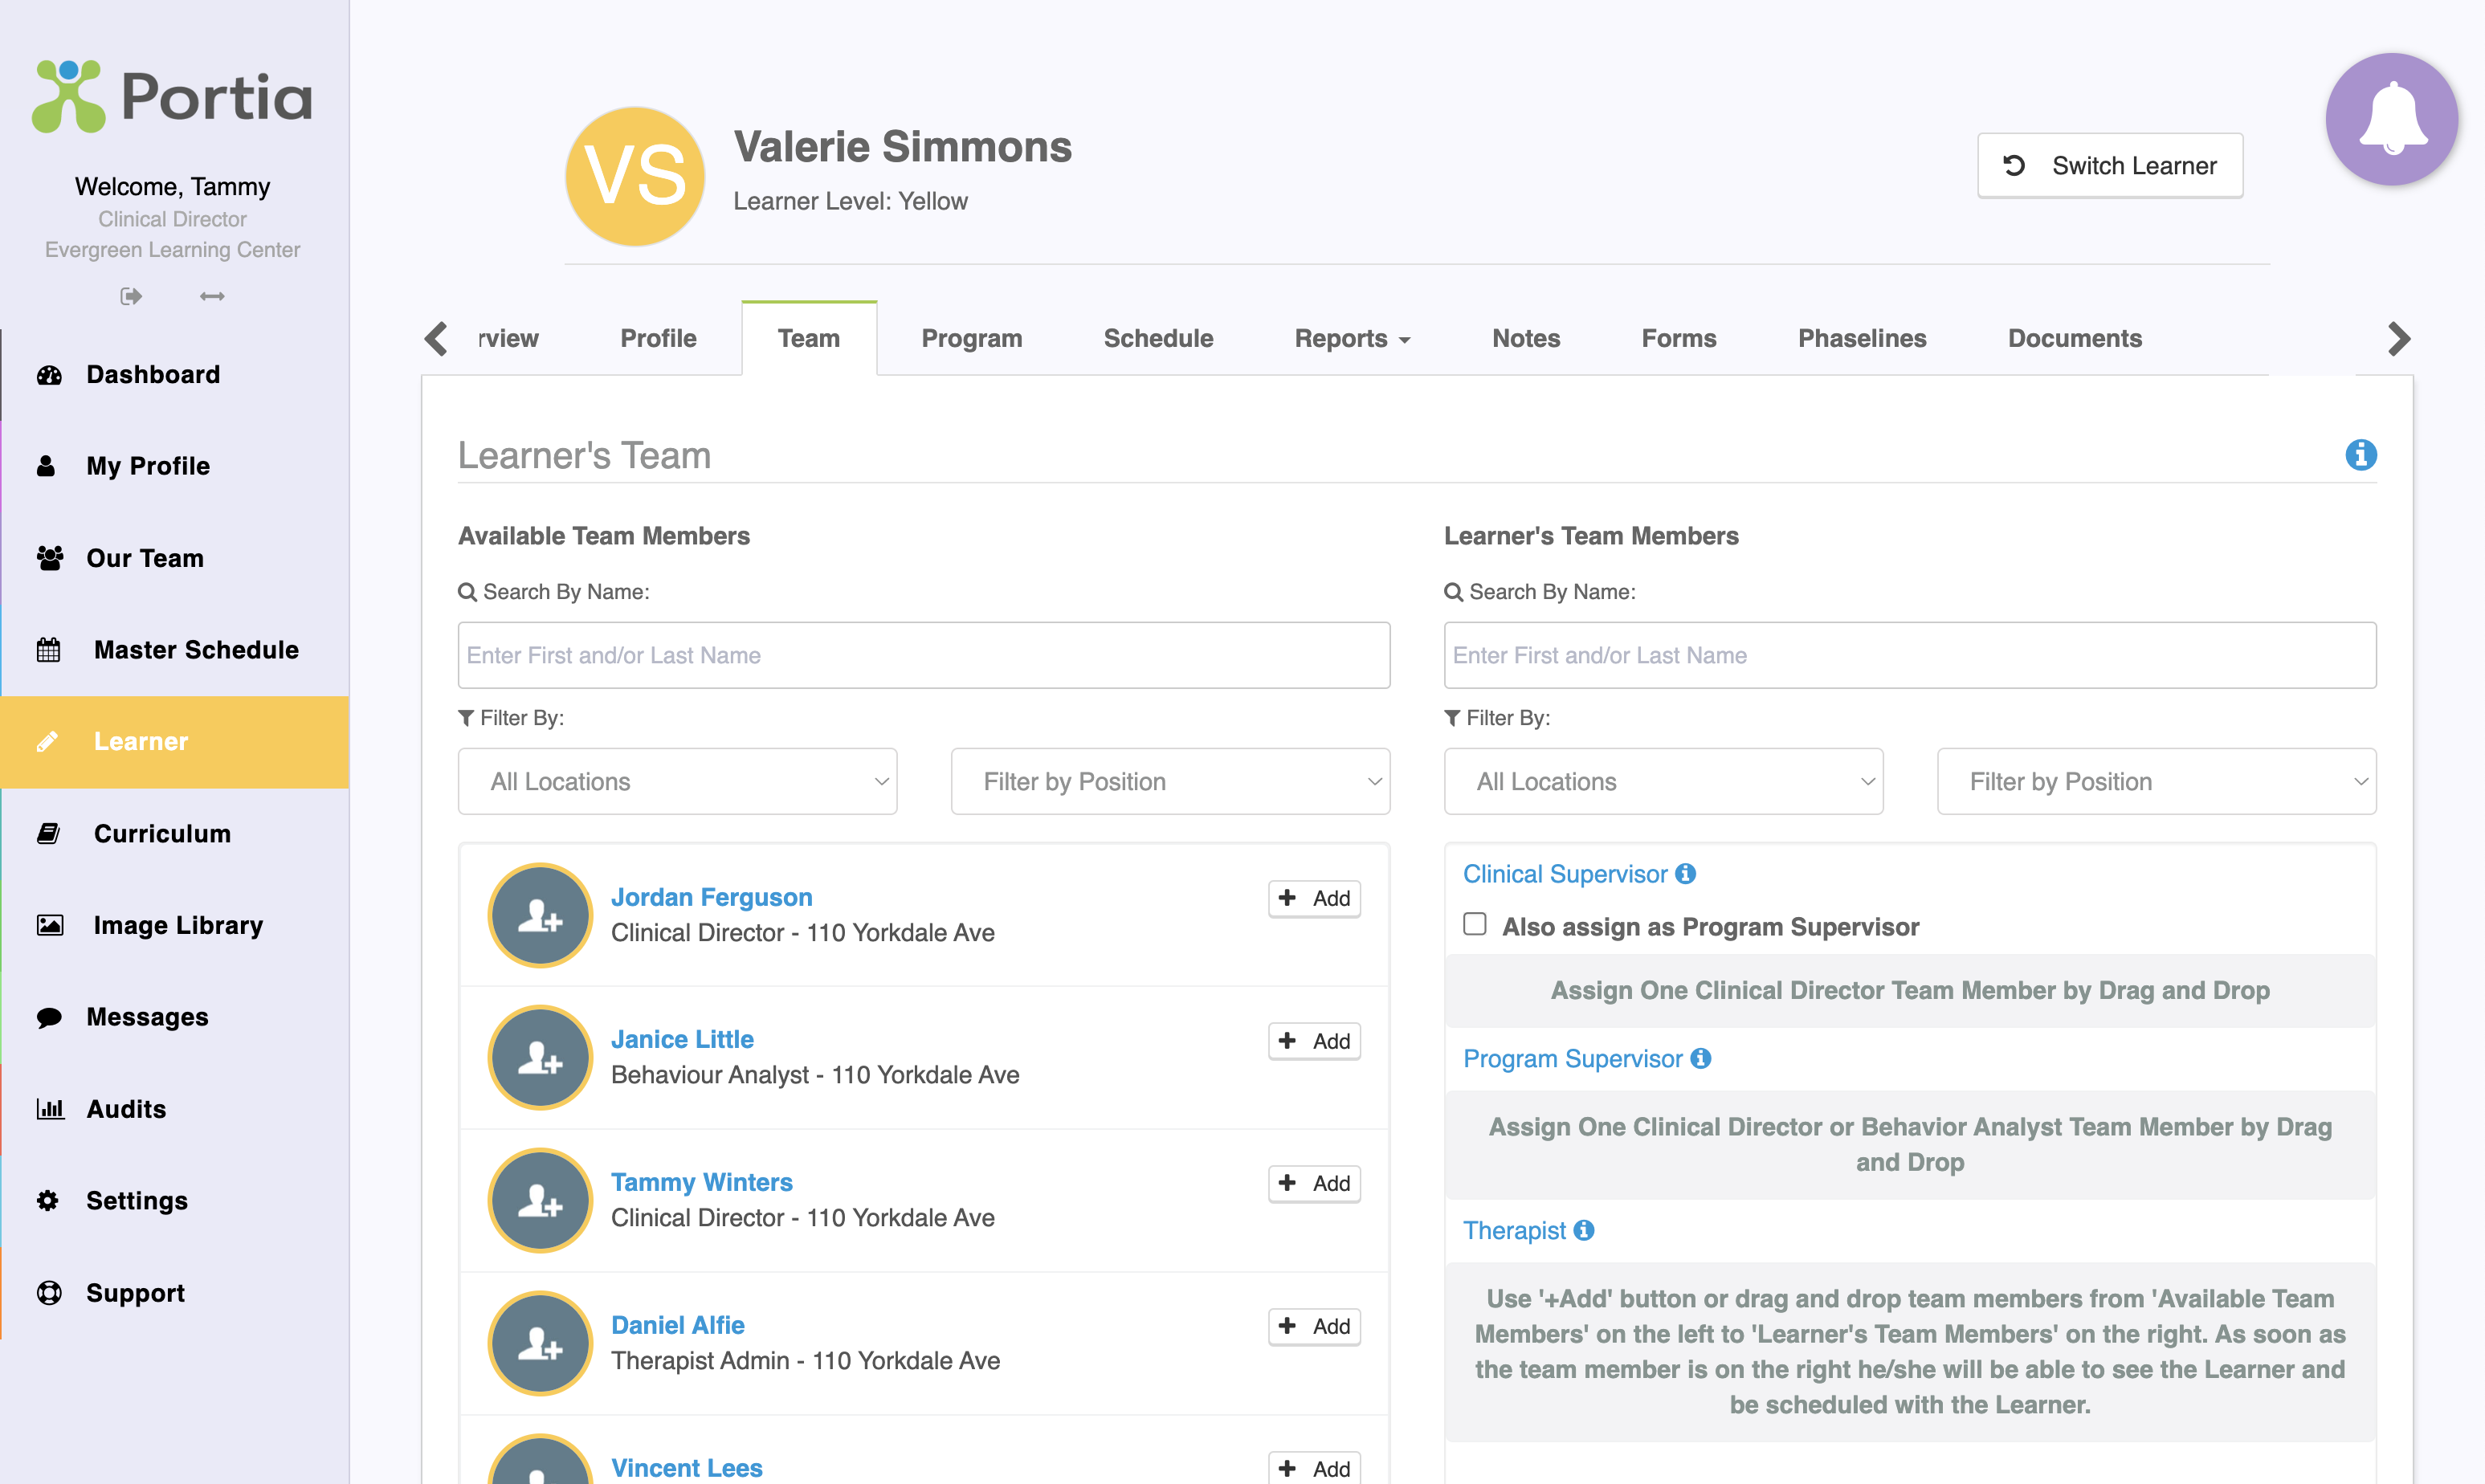
Task: Check Also assign as Program Supervisor
Action: 1475,924
